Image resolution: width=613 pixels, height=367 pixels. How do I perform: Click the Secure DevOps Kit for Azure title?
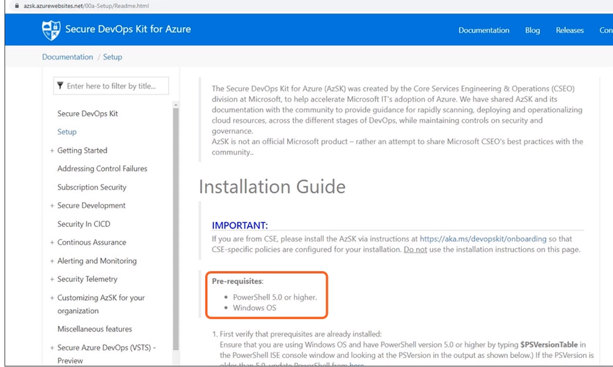[x=128, y=29]
